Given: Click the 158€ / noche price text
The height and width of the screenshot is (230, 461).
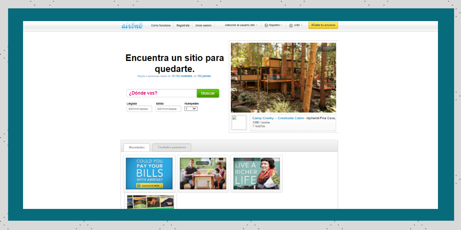Looking at the screenshot, I should (x=261, y=122).
